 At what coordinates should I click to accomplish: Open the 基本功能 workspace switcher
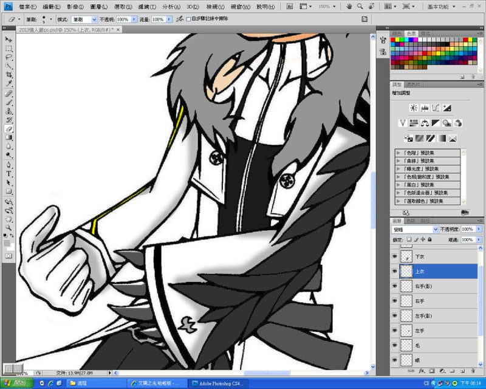pos(442,7)
